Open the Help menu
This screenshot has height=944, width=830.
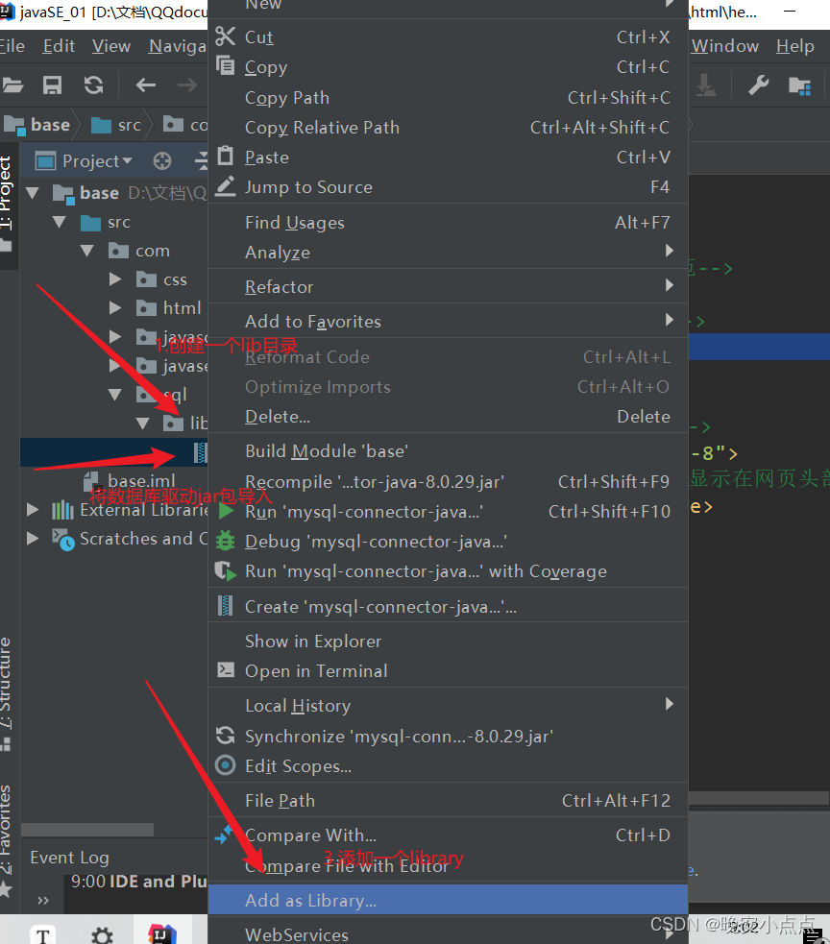coord(794,46)
